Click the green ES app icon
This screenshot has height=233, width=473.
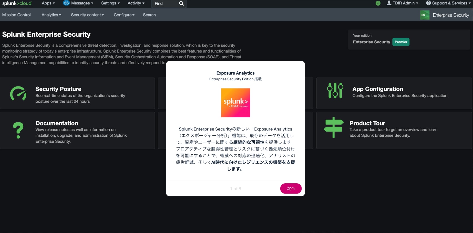425,15
